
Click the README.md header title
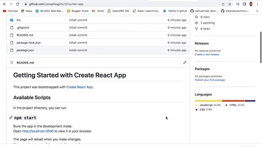point(25,62)
